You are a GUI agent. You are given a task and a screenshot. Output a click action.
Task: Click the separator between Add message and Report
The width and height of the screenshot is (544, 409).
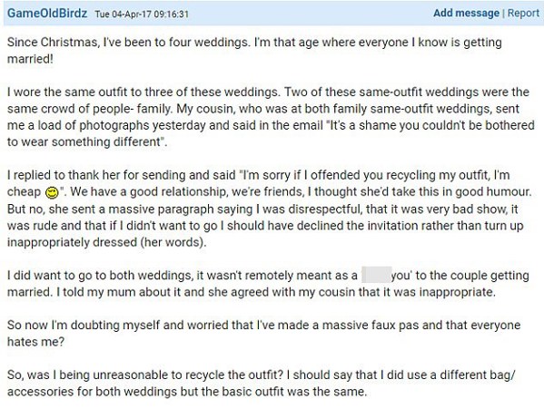click(503, 14)
